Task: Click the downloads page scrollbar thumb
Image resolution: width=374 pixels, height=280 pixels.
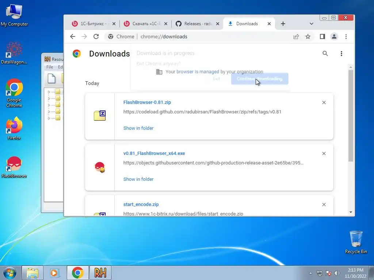Action: tap(350, 116)
